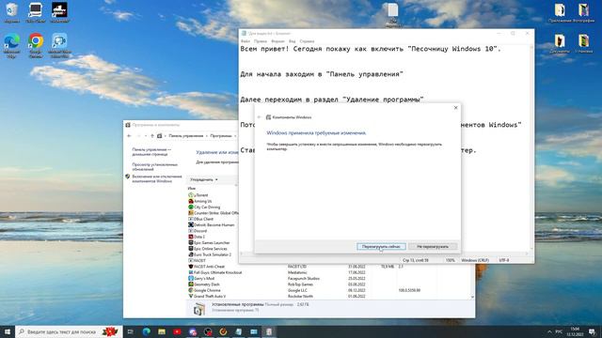
Task: Click Программы breadcrumb in address bar
Action: click(221, 135)
